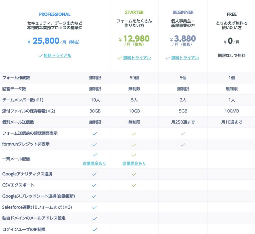Click BEGINNER checkmark for フォーム送信前の確認画面表示
The width and height of the screenshot is (255, 234).
[x=183, y=133]
